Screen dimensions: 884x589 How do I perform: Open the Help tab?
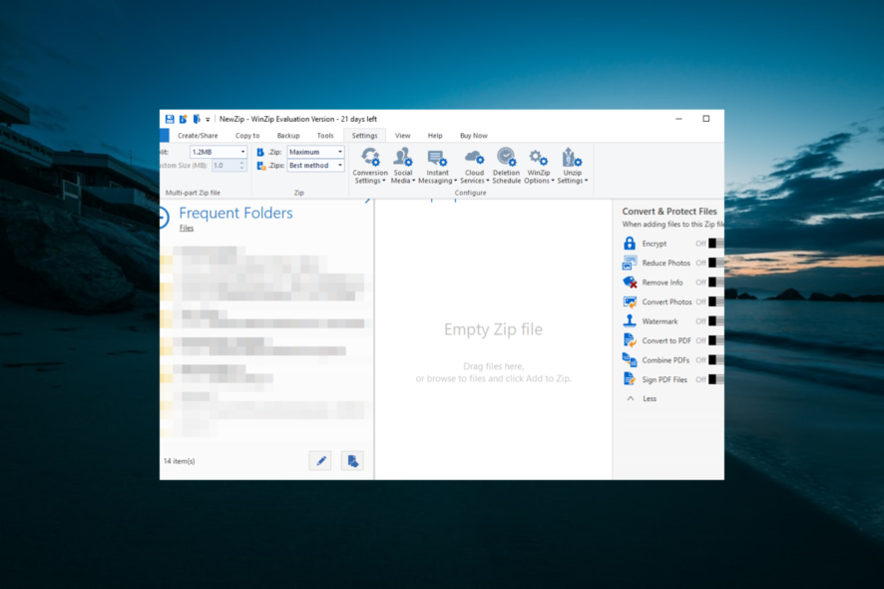[435, 136]
